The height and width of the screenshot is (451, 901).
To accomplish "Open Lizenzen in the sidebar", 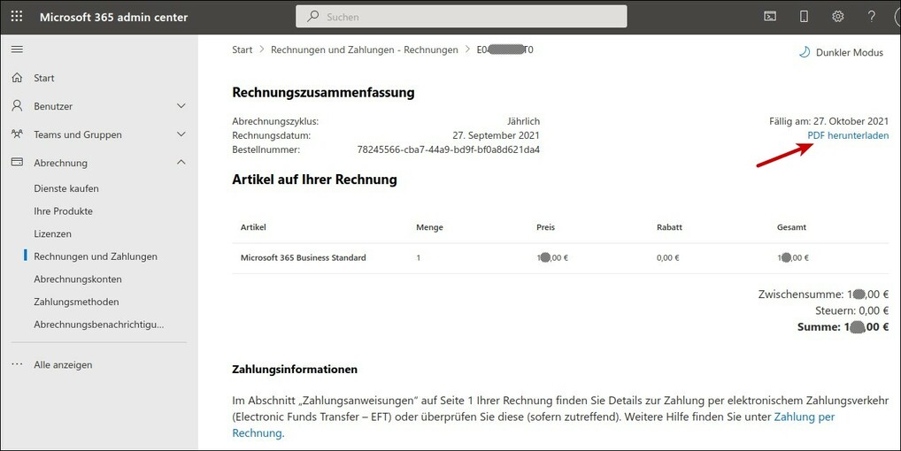I will 53,233.
